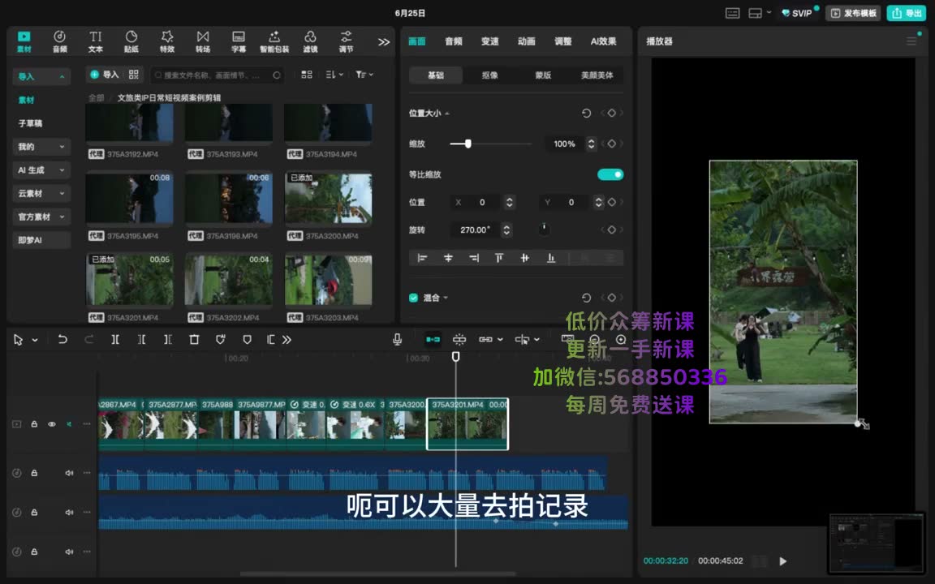
Task: Reset the 混合 blend settings
Action: [x=586, y=298]
